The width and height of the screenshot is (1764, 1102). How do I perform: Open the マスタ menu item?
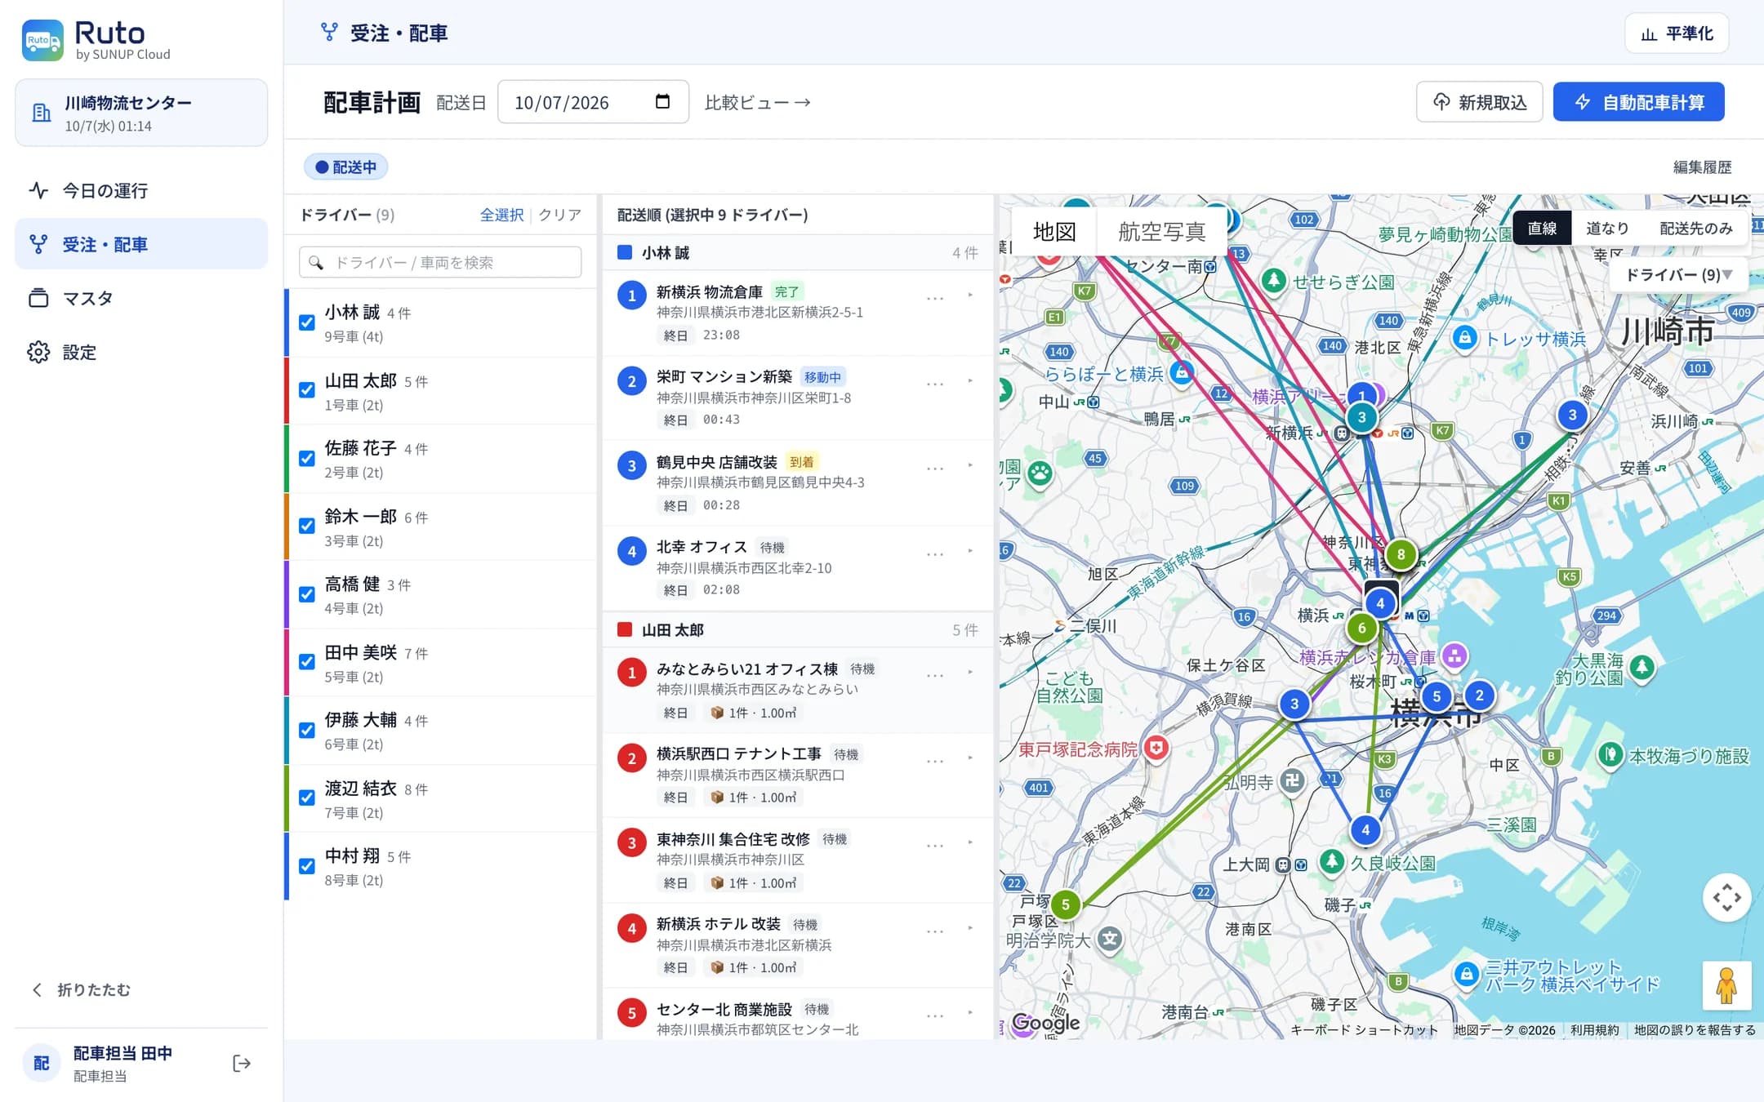[x=141, y=298]
